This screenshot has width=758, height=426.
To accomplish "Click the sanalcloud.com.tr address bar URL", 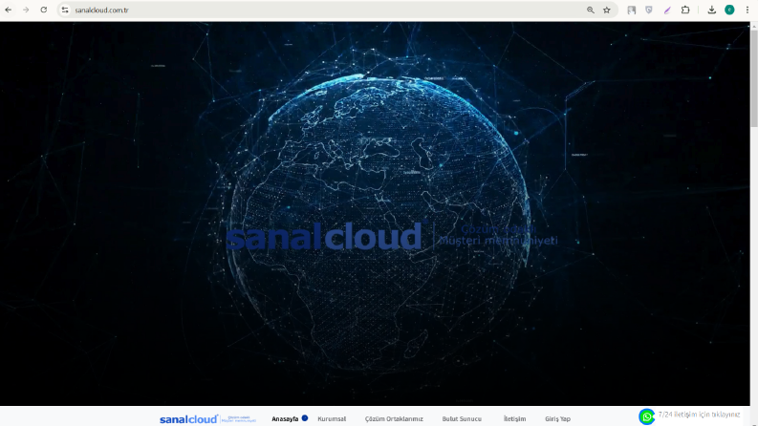I will 101,11.
